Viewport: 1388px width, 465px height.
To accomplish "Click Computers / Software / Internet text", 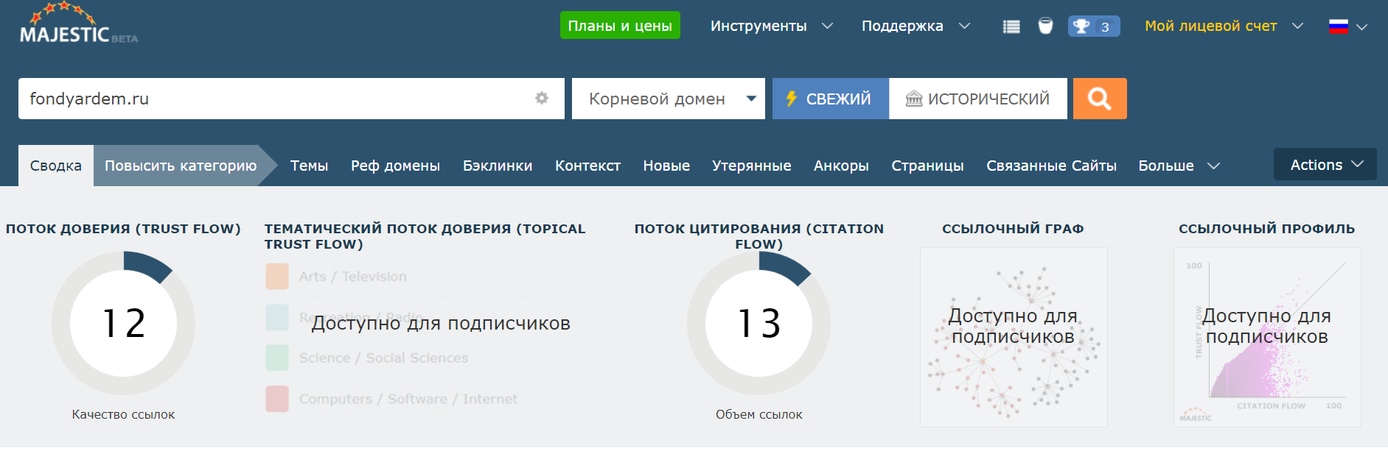I will click(x=408, y=399).
